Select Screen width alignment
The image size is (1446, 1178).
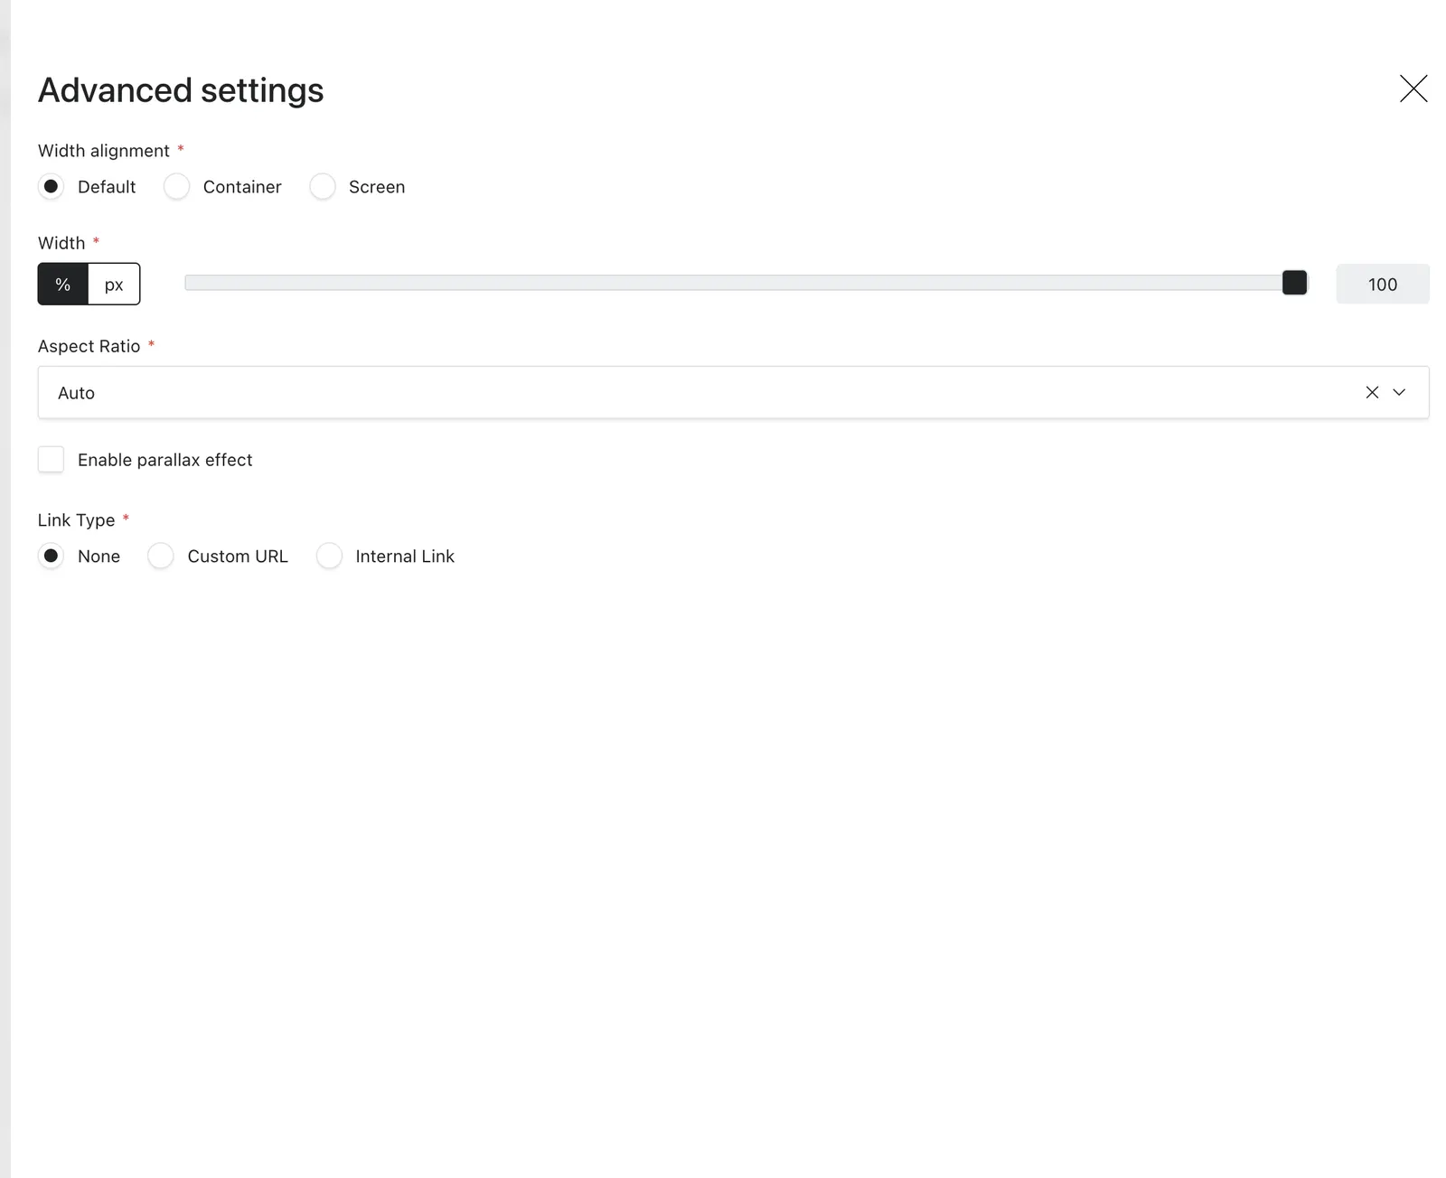coord(323,187)
